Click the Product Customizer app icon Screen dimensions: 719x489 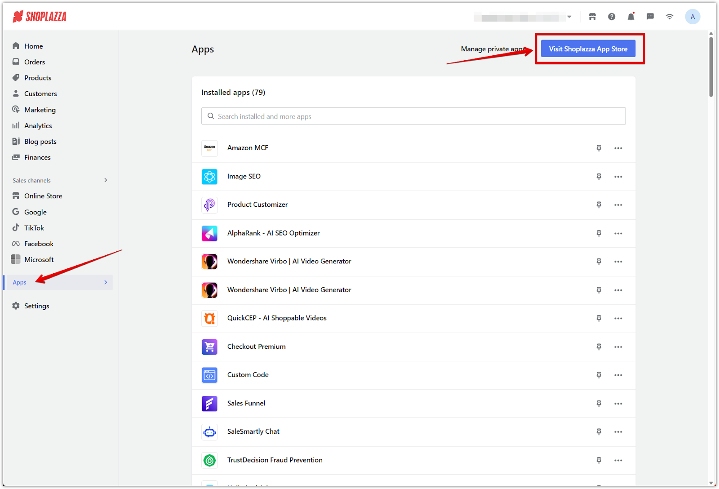[209, 205]
